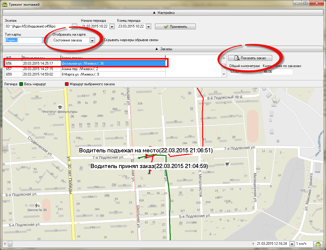Open the bottom timeline date dropdown
The image size is (326, 250).
[292, 244]
